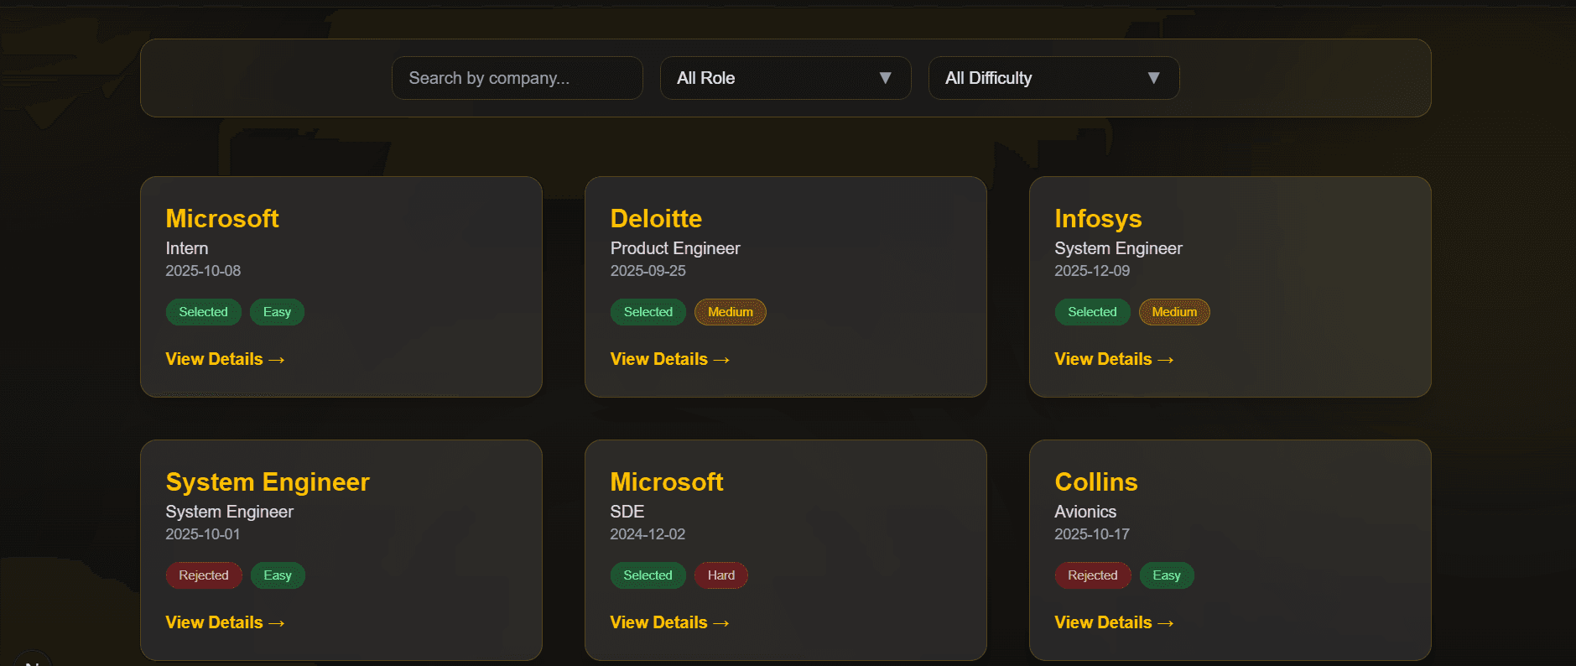
Task: Click the date 2024-12-02
Action: (648, 534)
